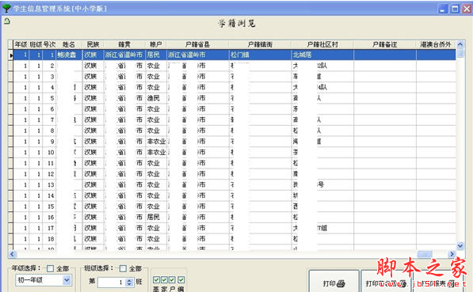Select the highlighted row with 松门镇

coord(235,55)
